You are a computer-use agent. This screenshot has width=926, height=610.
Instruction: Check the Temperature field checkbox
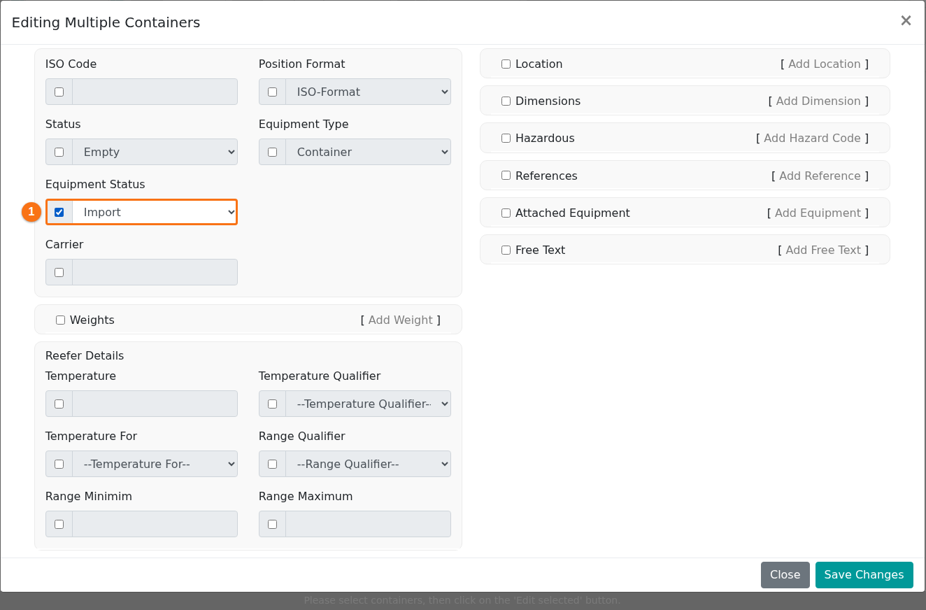(x=59, y=404)
